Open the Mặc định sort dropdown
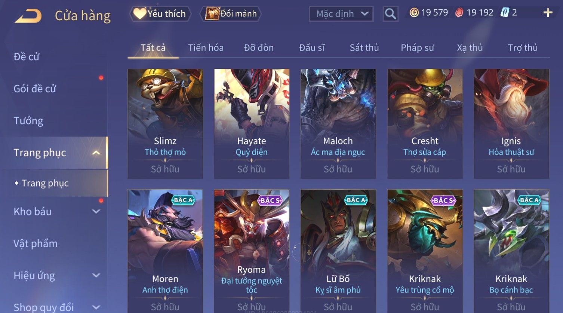 (x=341, y=14)
